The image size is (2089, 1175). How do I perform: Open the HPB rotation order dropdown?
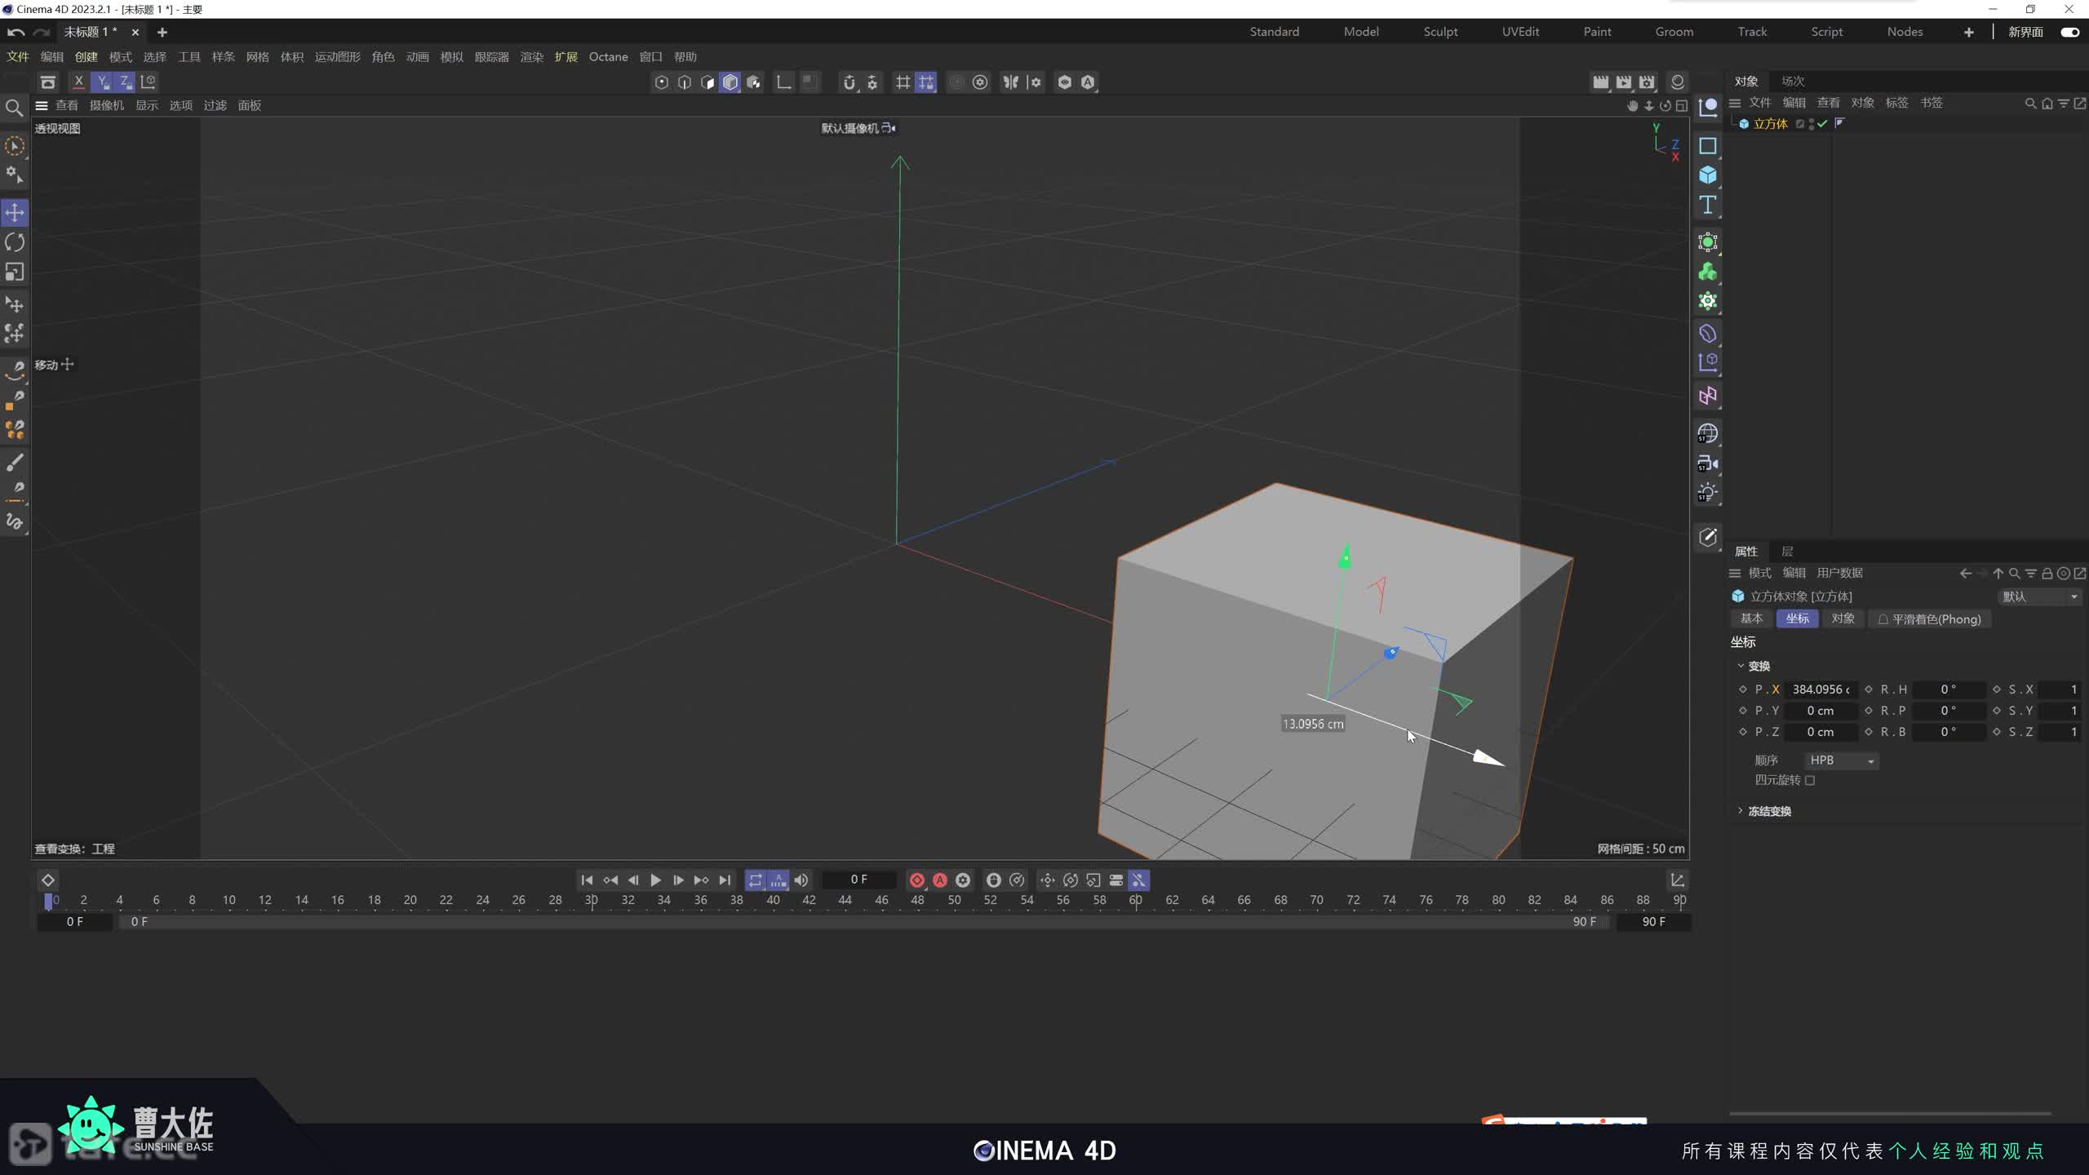[x=1841, y=760]
